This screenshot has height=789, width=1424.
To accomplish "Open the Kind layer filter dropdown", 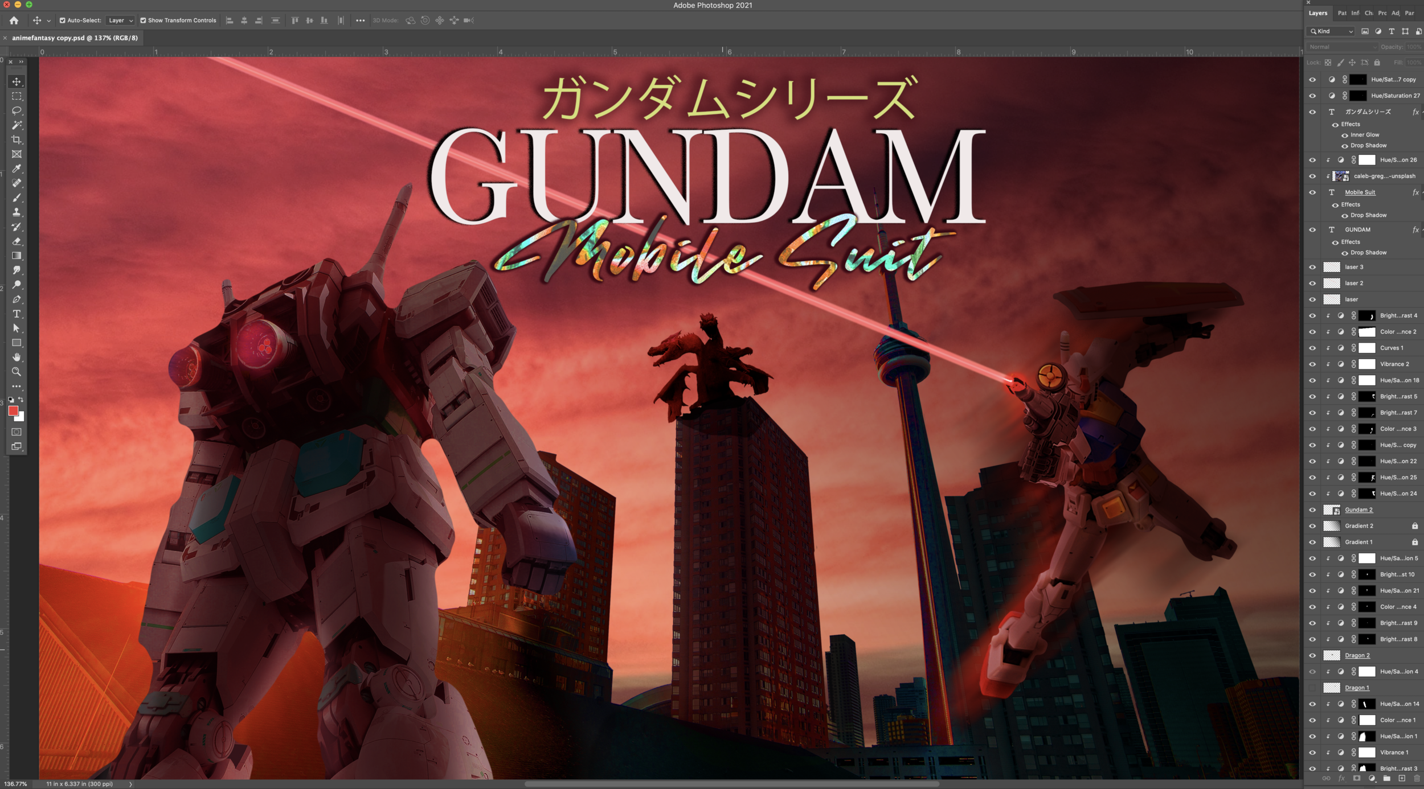I will click(1331, 31).
